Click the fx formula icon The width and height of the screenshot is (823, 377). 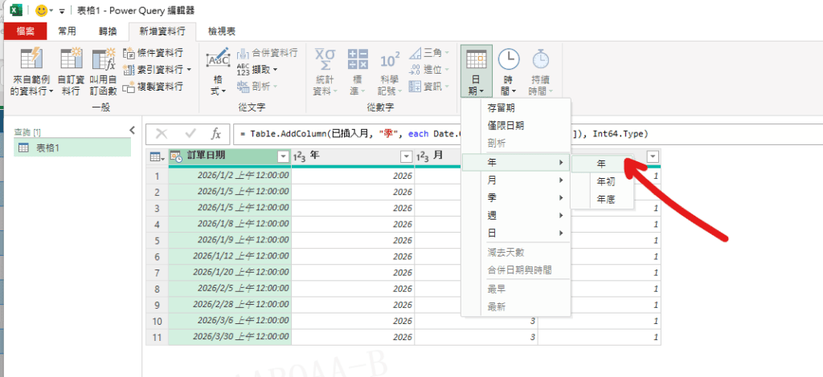tap(215, 134)
